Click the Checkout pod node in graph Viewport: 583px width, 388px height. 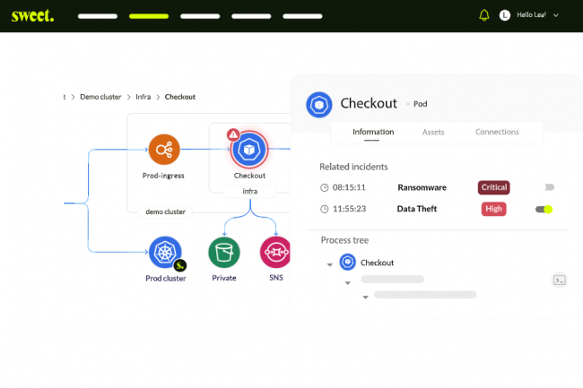(249, 150)
